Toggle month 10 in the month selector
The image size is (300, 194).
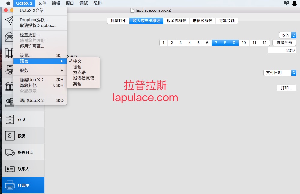click(244, 43)
